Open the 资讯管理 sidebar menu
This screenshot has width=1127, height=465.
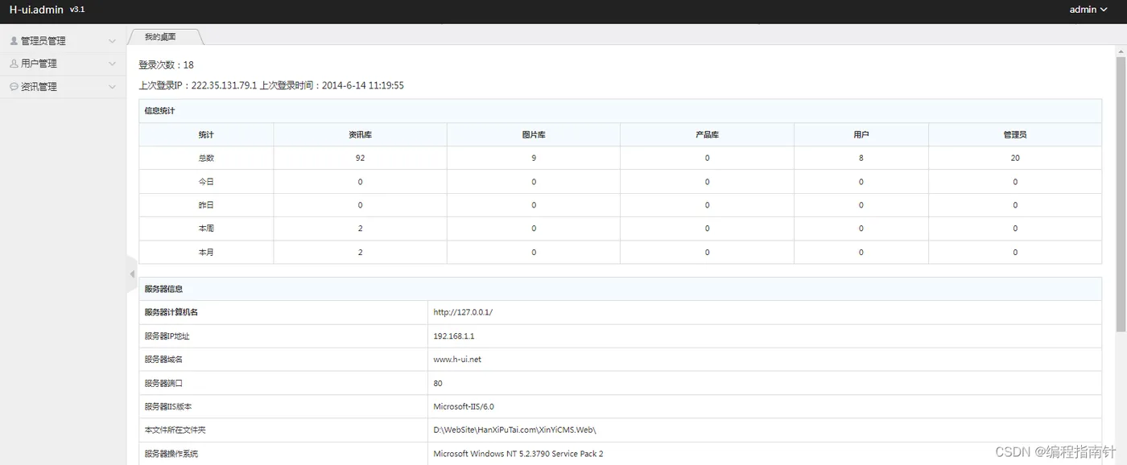tap(63, 86)
